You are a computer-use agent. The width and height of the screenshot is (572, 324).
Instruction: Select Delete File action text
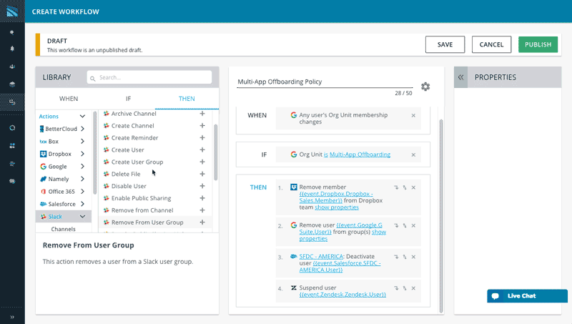pos(126,174)
